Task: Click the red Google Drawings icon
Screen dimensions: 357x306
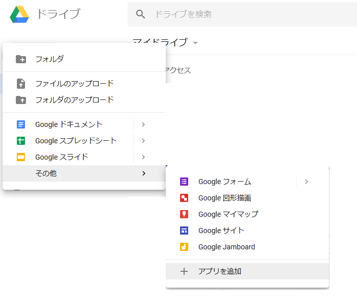Action: pos(184,198)
